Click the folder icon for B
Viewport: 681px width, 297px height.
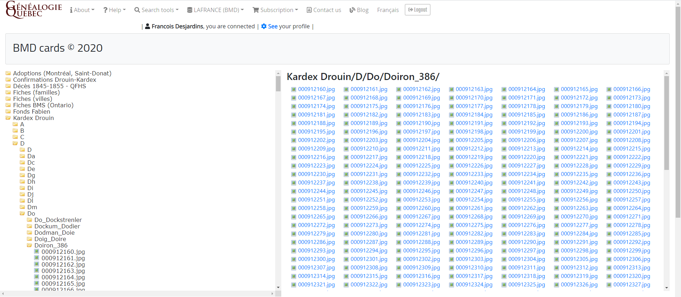tap(15, 131)
